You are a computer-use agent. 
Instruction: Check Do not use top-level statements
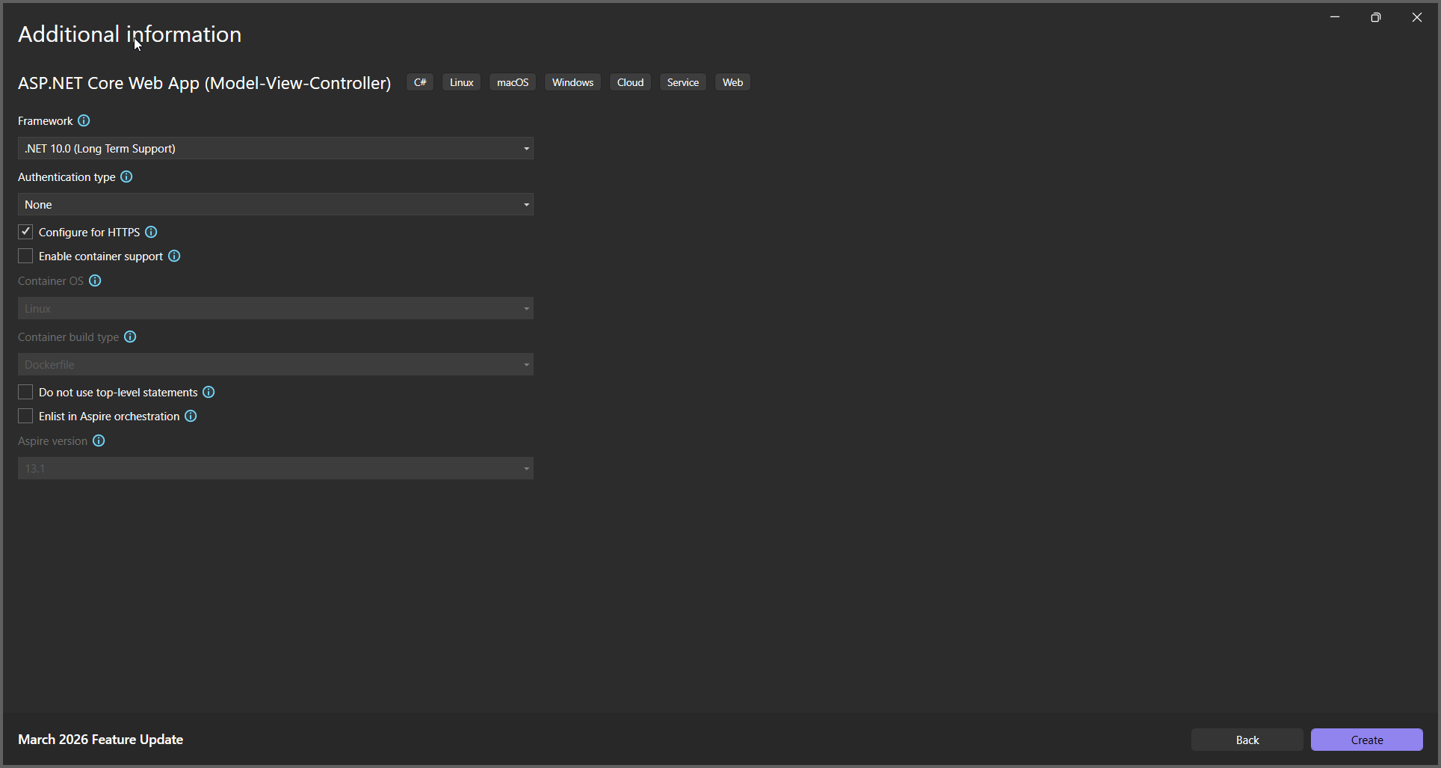(x=25, y=392)
